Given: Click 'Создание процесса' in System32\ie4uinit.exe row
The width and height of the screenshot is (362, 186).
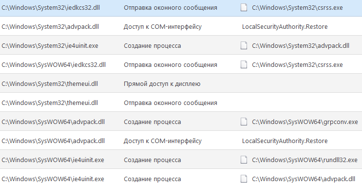Looking at the screenshot, I should pyautogui.click(x=152, y=46).
